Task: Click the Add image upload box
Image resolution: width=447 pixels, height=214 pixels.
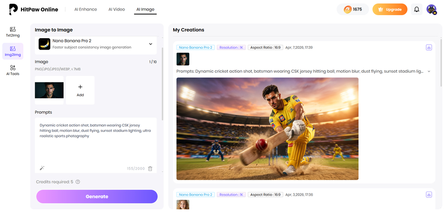Action: (80, 90)
